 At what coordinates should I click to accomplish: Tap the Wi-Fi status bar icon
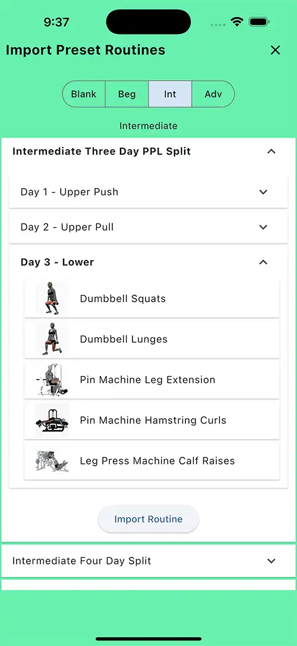[237, 22]
